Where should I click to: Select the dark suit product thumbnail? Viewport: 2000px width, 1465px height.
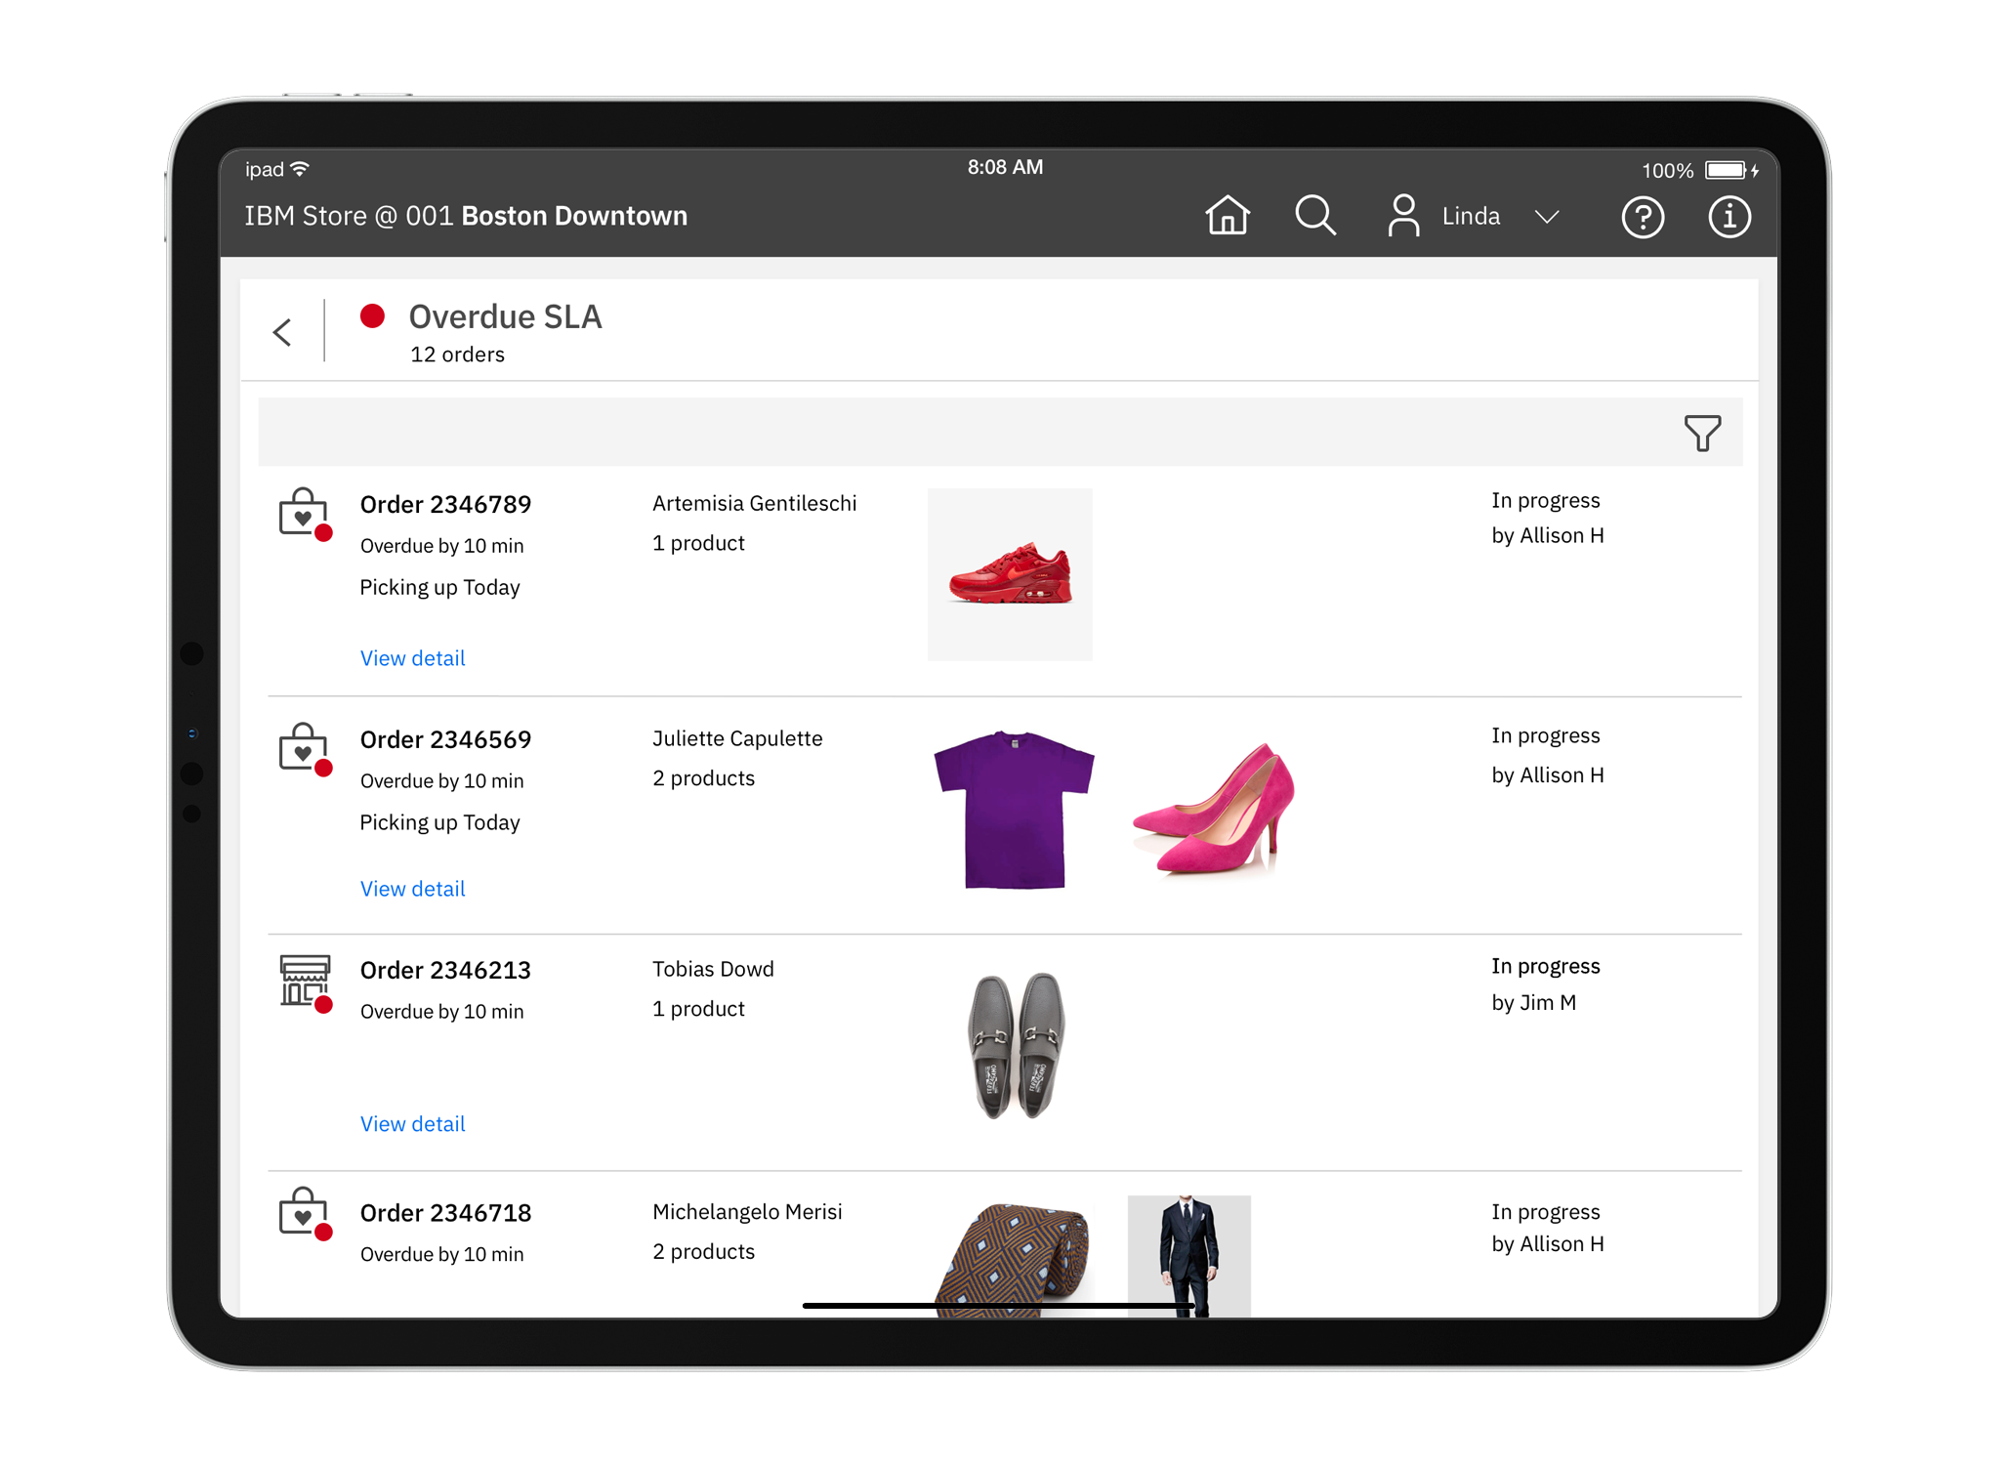point(1188,1255)
